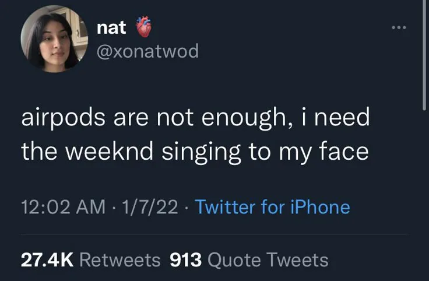Click the Twitter for iPhone source link

[x=272, y=206]
